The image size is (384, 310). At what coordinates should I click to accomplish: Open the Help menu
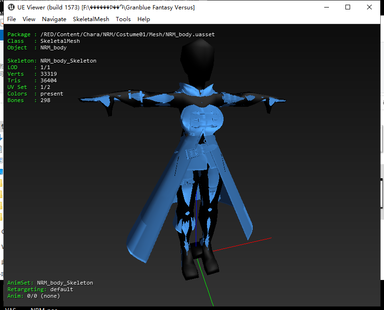pos(144,19)
